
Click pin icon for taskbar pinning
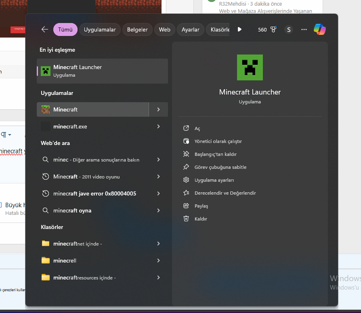[x=186, y=167]
